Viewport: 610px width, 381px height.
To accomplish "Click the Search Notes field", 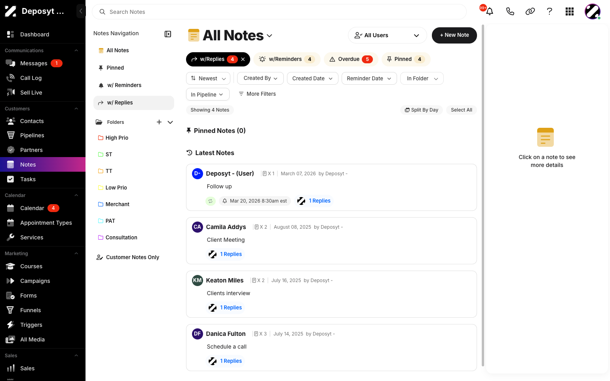I will click(279, 12).
